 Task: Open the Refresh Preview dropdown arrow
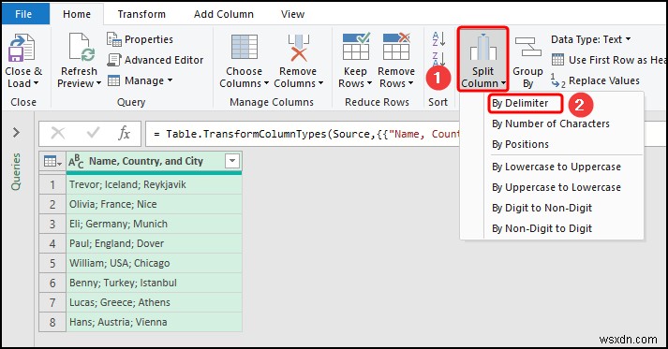pos(98,83)
